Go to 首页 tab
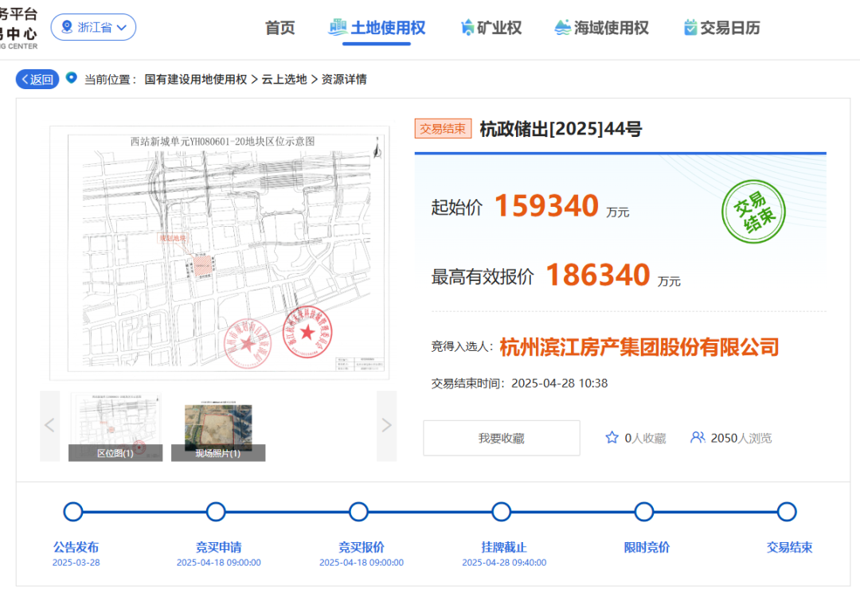860x597 pixels. (279, 27)
